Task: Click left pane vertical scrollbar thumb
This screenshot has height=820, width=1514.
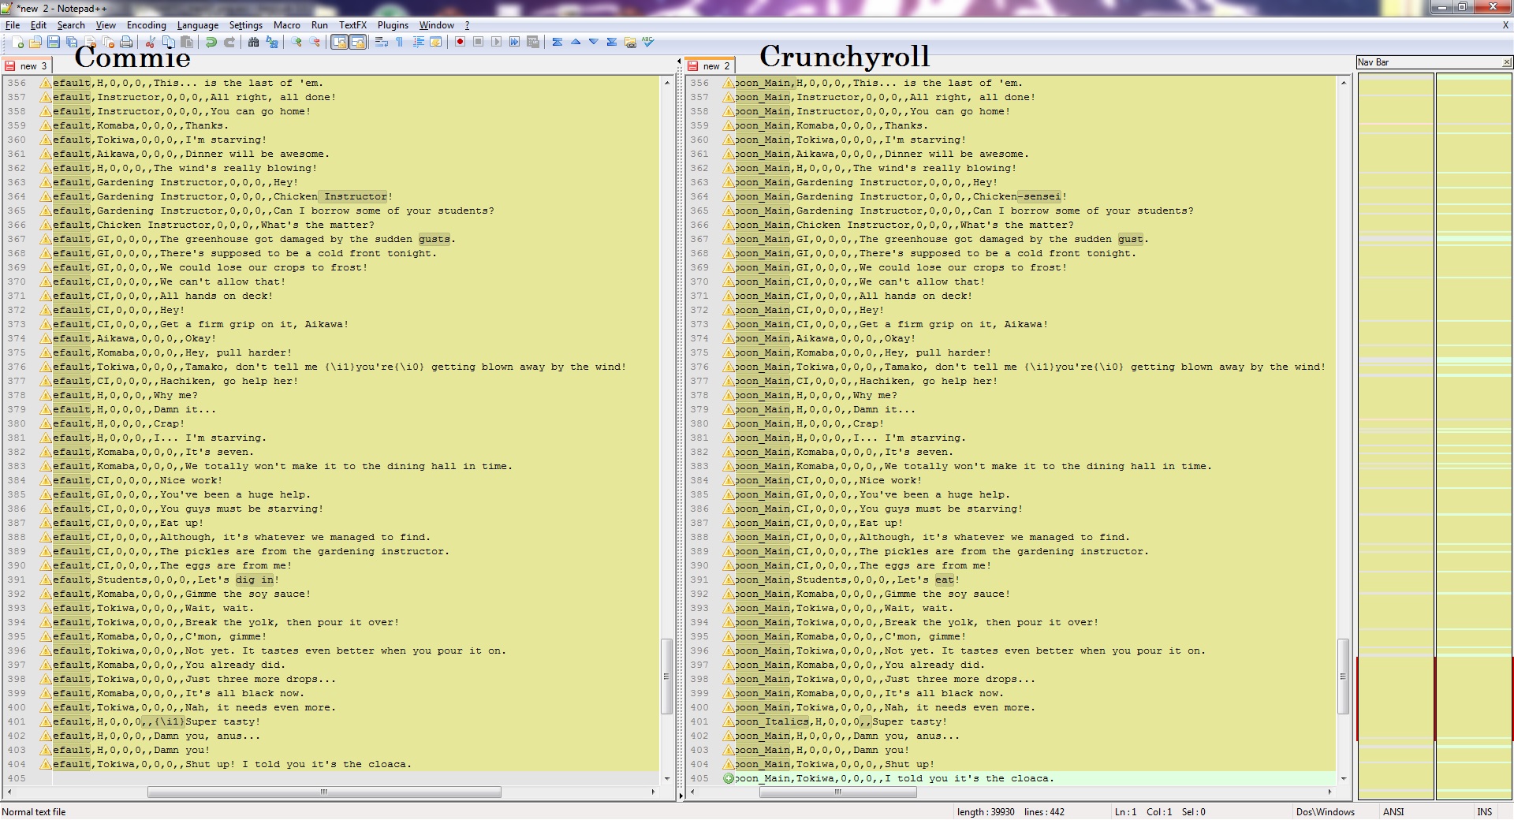Action: 666,676
